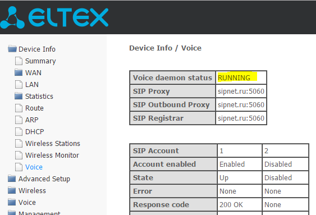Select the highlighted Voice link
Screen dimensions: 316x215
[34, 167]
